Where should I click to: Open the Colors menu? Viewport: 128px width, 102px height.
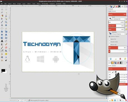pyautogui.click(x=29, y=4)
